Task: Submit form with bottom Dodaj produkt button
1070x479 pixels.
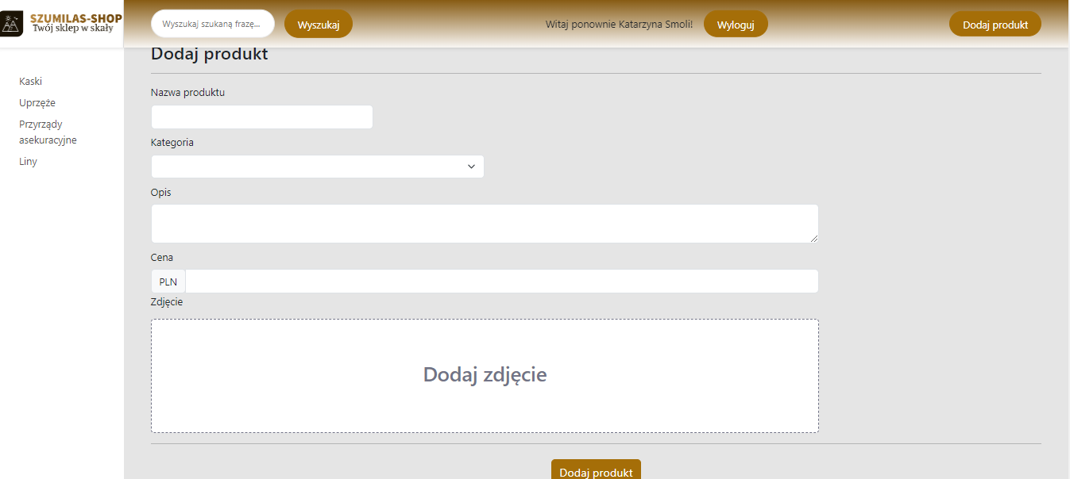Action: coord(596,470)
